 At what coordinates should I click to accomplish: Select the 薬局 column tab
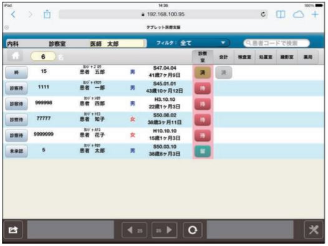pos(308,57)
